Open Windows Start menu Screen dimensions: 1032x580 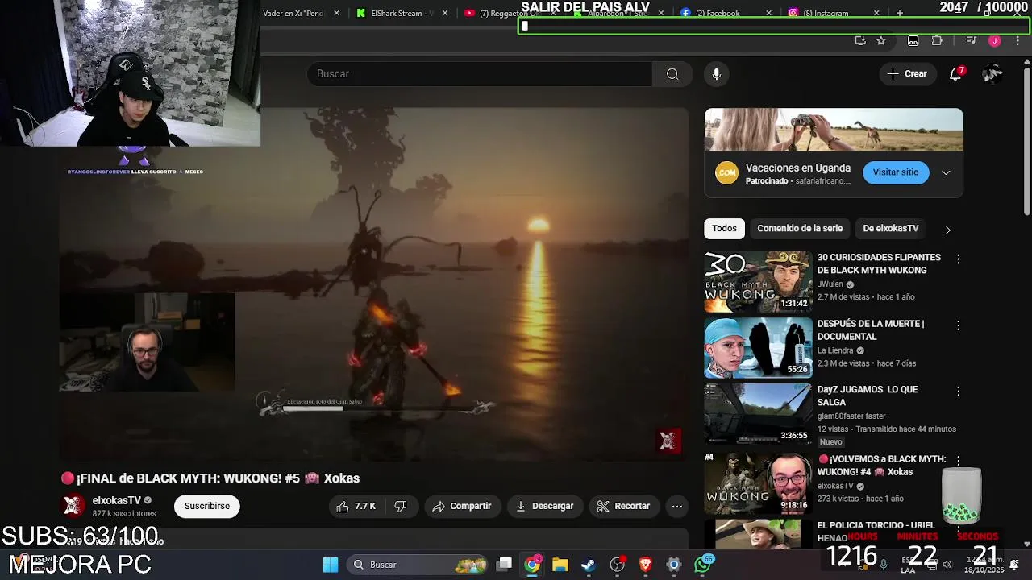click(331, 565)
